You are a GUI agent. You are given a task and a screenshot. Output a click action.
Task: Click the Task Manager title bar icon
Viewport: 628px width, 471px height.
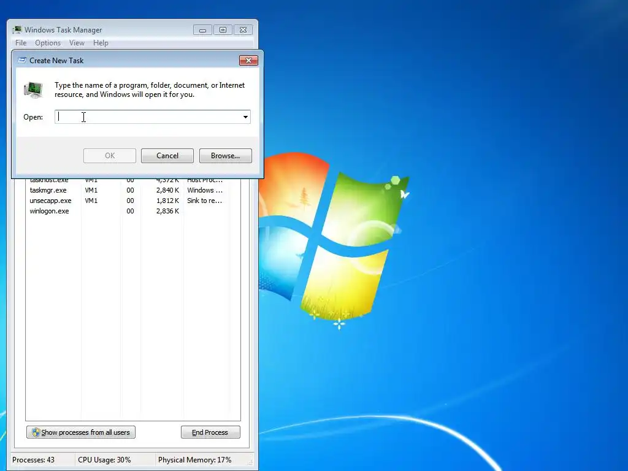tap(17, 29)
